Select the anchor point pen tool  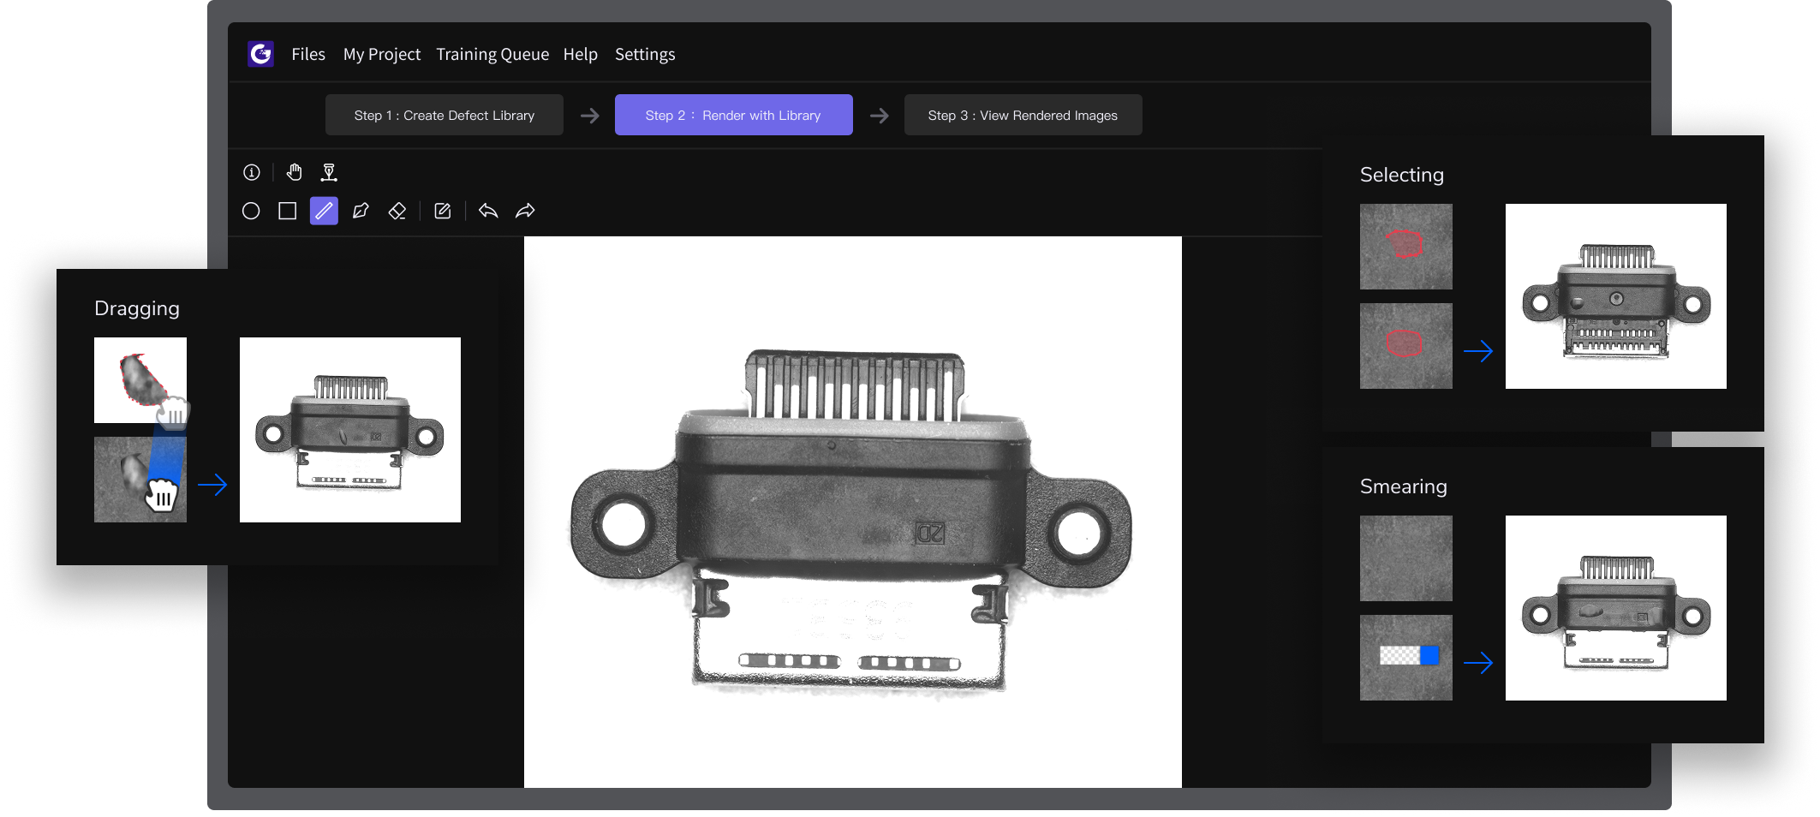point(329,172)
